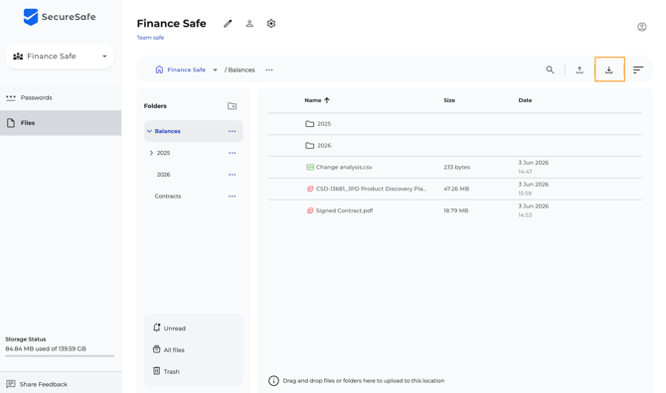Expand the 2025 folder in tree
The width and height of the screenshot is (666, 393).
click(151, 153)
